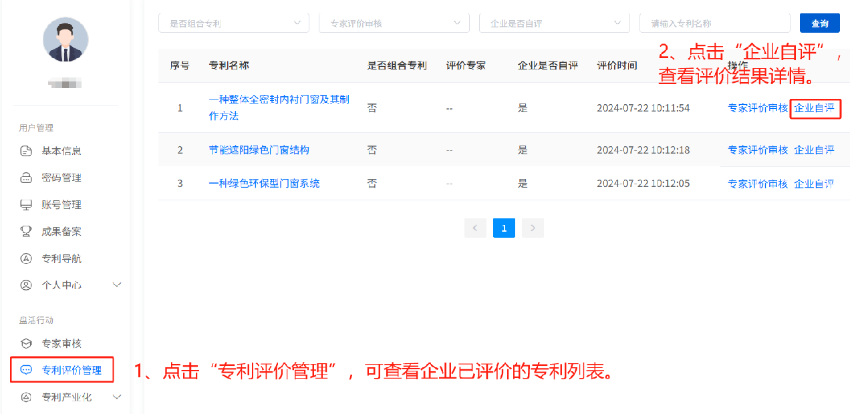
Task: Click the patent name search input field
Action: [715, 23]
